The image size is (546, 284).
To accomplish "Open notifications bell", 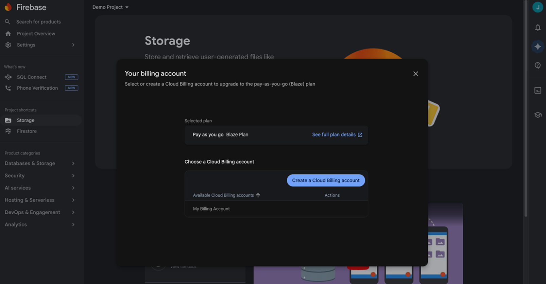I will tap(538, 28).
